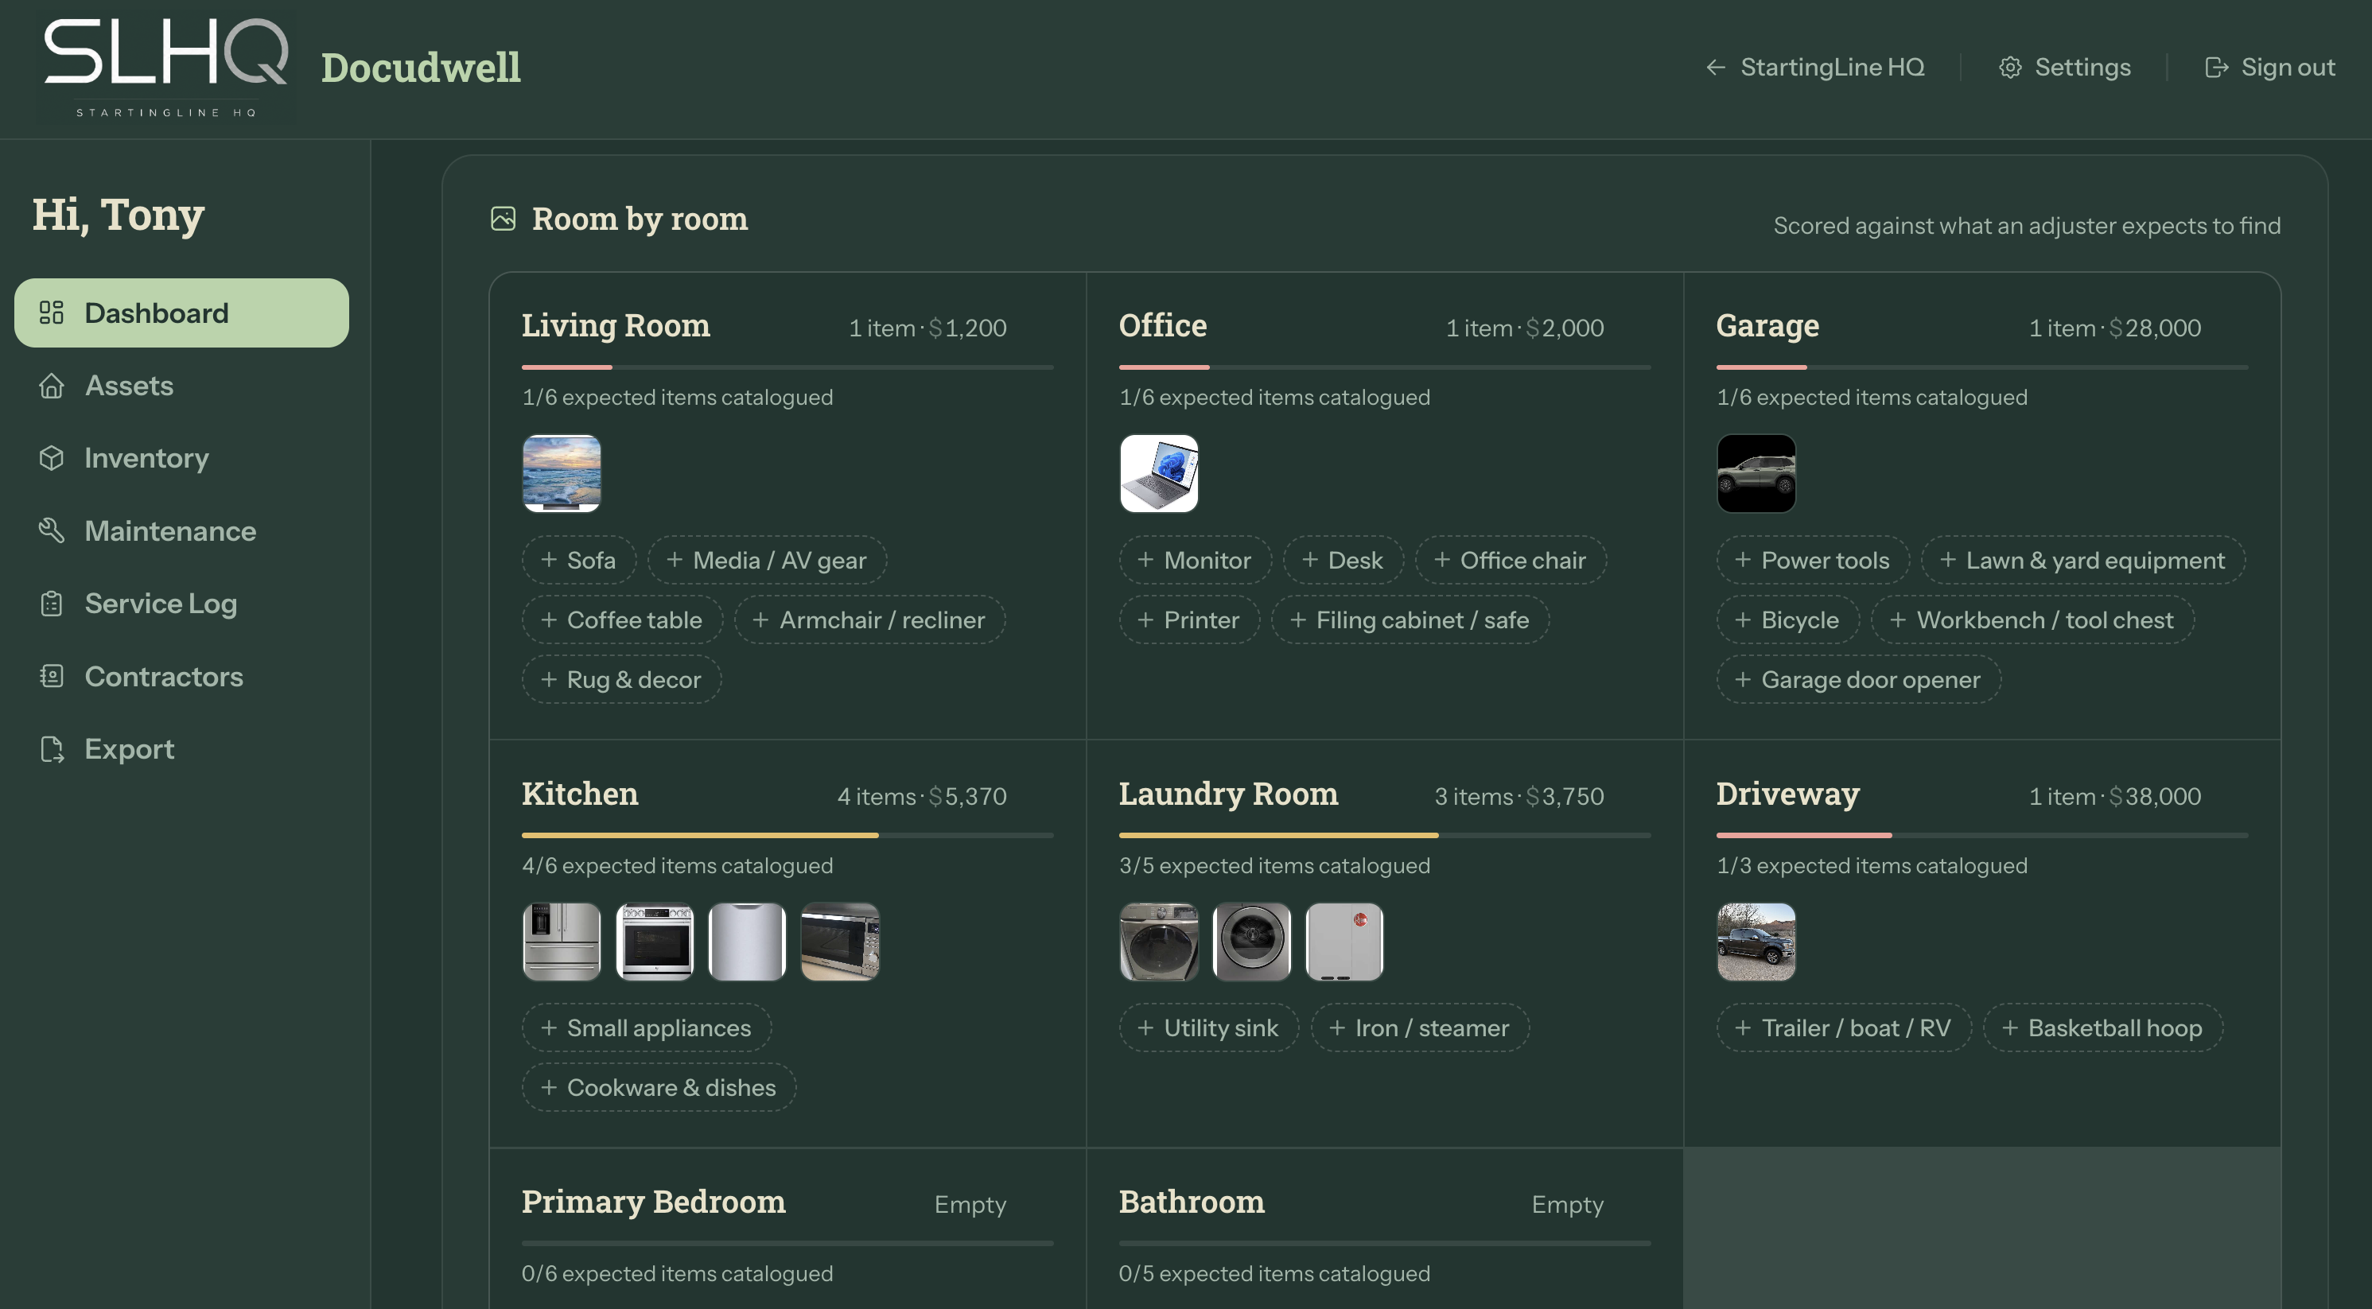Open the Office laptop thumbnail
The width and height of the screenshot is (2372, 1309).
pos(1159,473)
